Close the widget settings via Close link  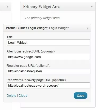coord(23,96)
